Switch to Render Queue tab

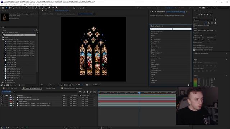click(50, 89)
